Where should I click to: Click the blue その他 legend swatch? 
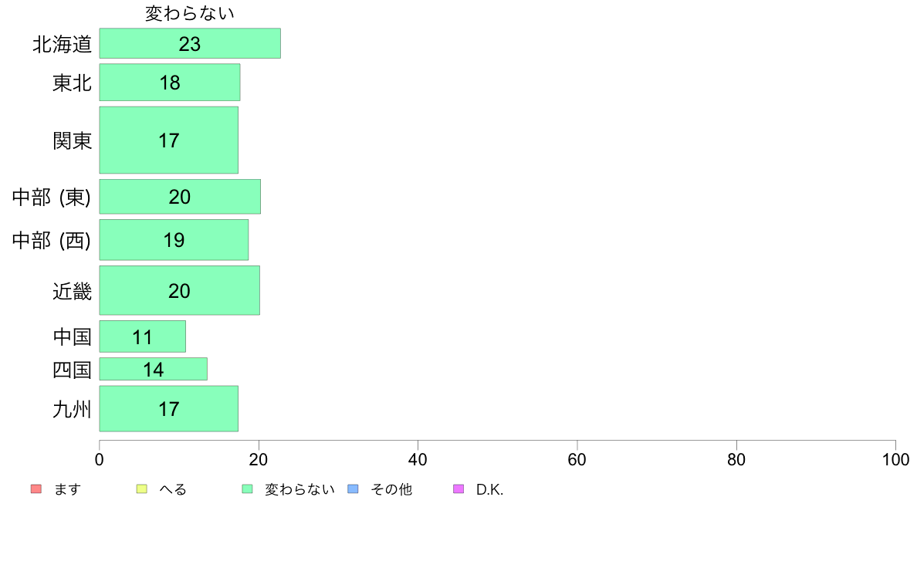[x=353, y=489]
